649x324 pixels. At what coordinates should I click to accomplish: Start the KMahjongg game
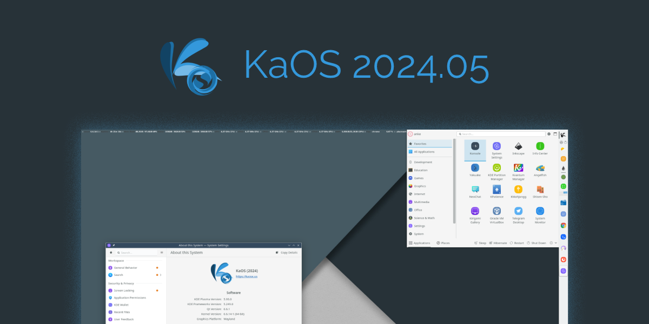(518, 189)
